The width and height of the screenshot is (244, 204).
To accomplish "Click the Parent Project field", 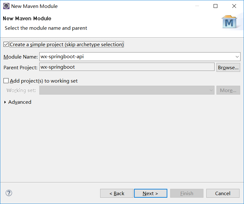I will click(x=127, y=67).
